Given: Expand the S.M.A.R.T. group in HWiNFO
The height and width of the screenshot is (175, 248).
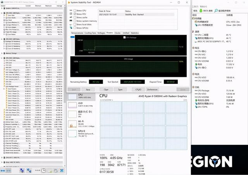Looking at the screenshot, I should (2, 158).
